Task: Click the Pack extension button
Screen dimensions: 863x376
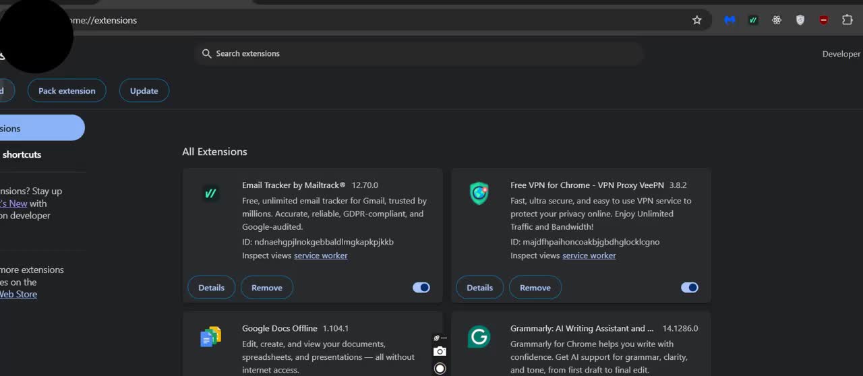Action: (x=67, y=91)
